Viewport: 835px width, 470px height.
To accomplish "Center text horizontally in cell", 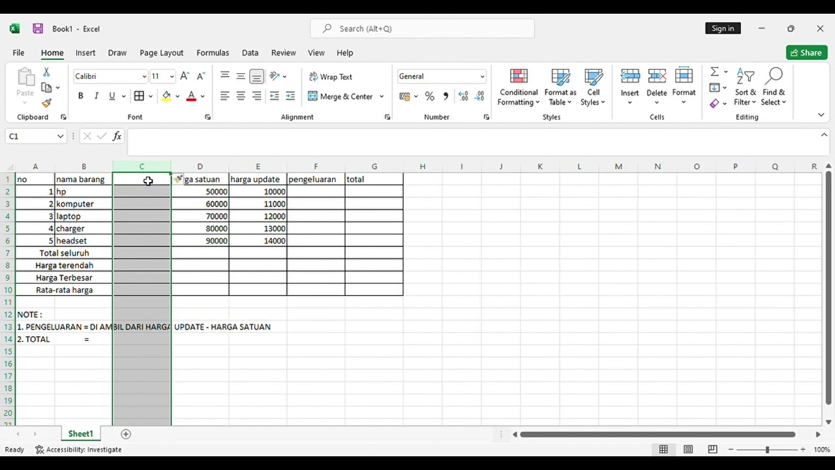I will click(x=241, y=96).
